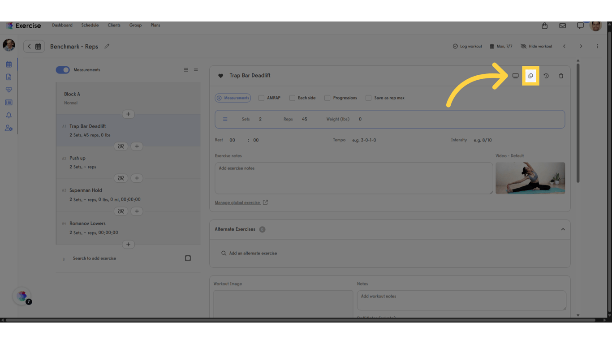
Task: Click the copy exercise icon
Action: pos(530,76)
